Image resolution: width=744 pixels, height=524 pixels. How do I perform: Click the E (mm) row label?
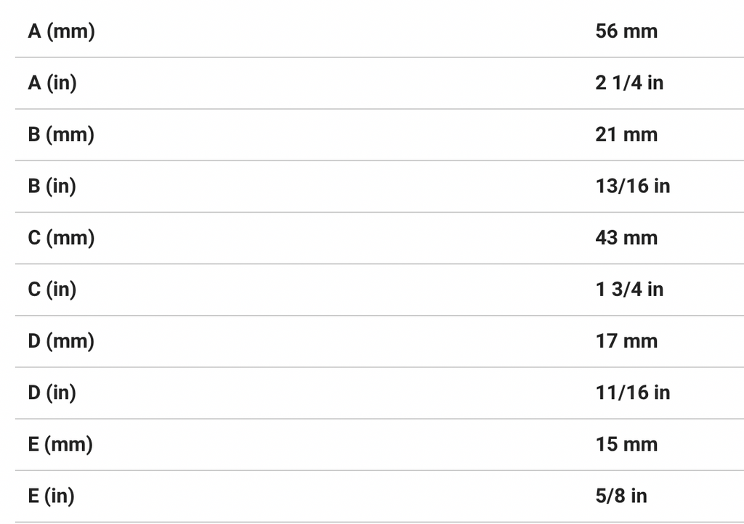tap(60, 444)
